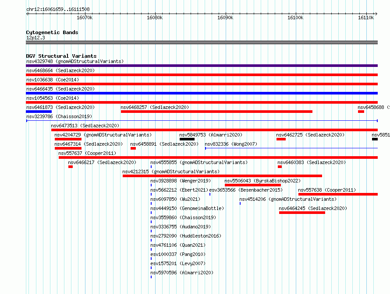Click nsv1036638 (Coe2014) label

click(53, 80)
